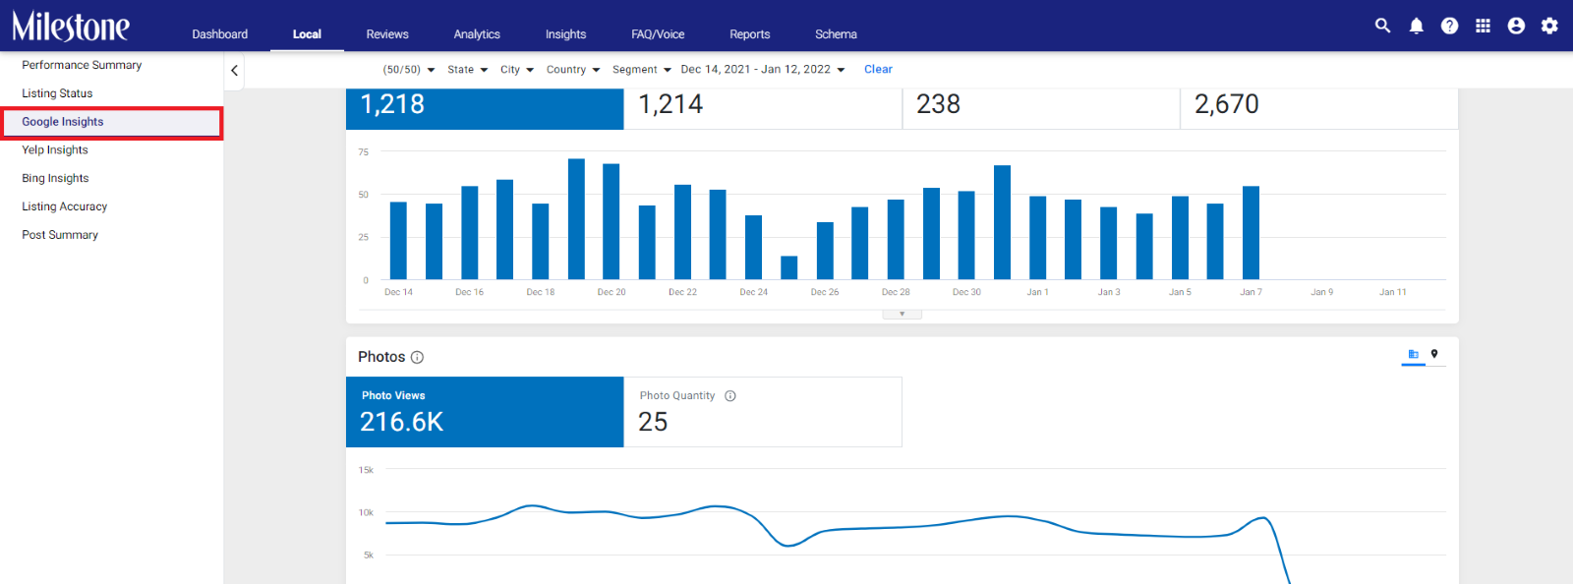Go to the Analytics tab

click(x=477, y=33)
